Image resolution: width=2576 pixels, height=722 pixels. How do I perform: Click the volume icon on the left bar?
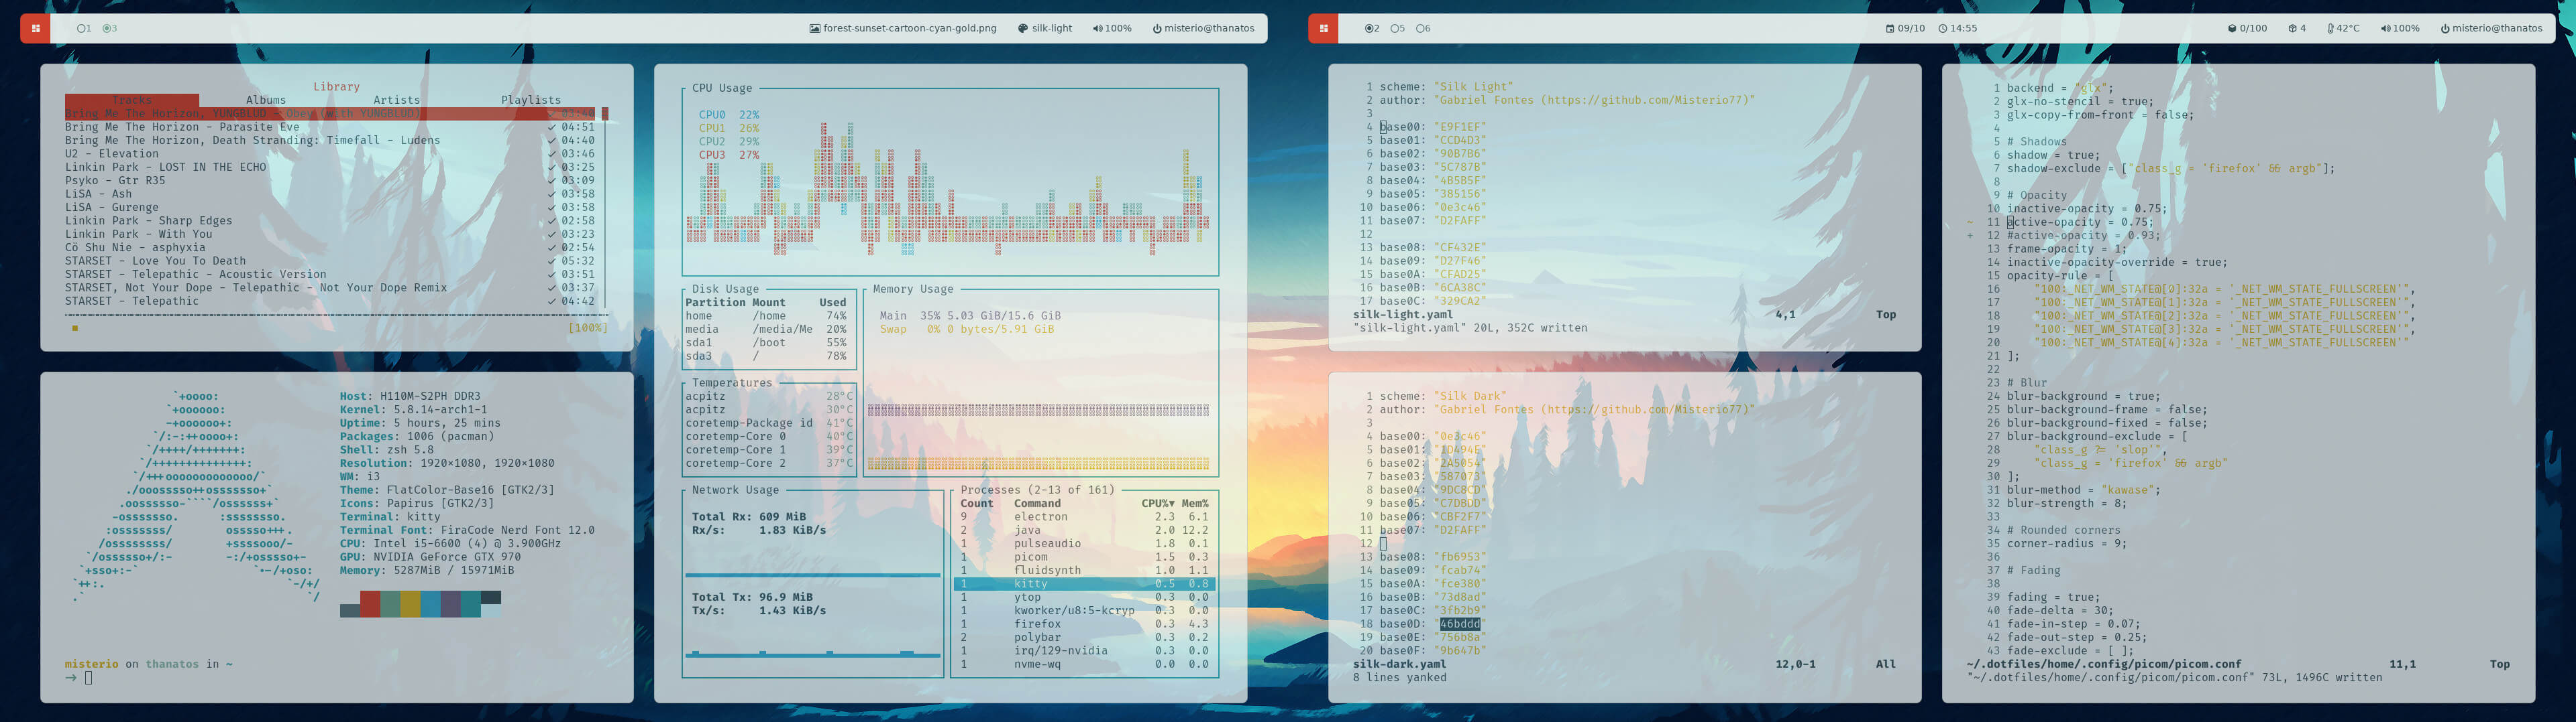click(1097, 28)
